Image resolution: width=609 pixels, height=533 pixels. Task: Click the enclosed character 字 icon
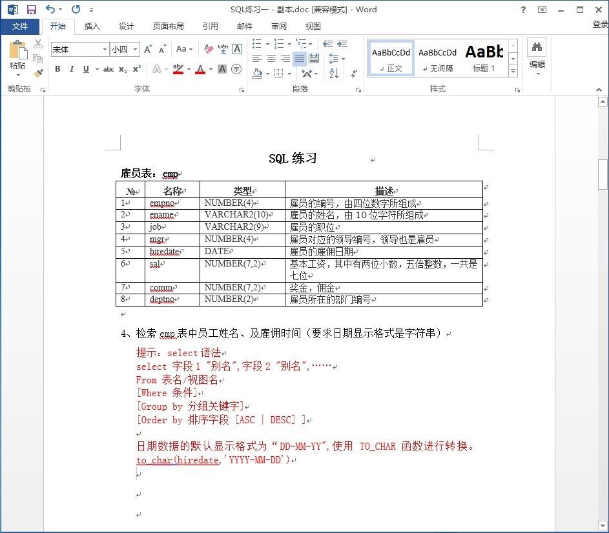click(236, 69)
